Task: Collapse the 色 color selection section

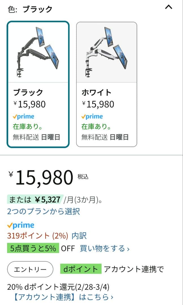Action: coord(169,7)
